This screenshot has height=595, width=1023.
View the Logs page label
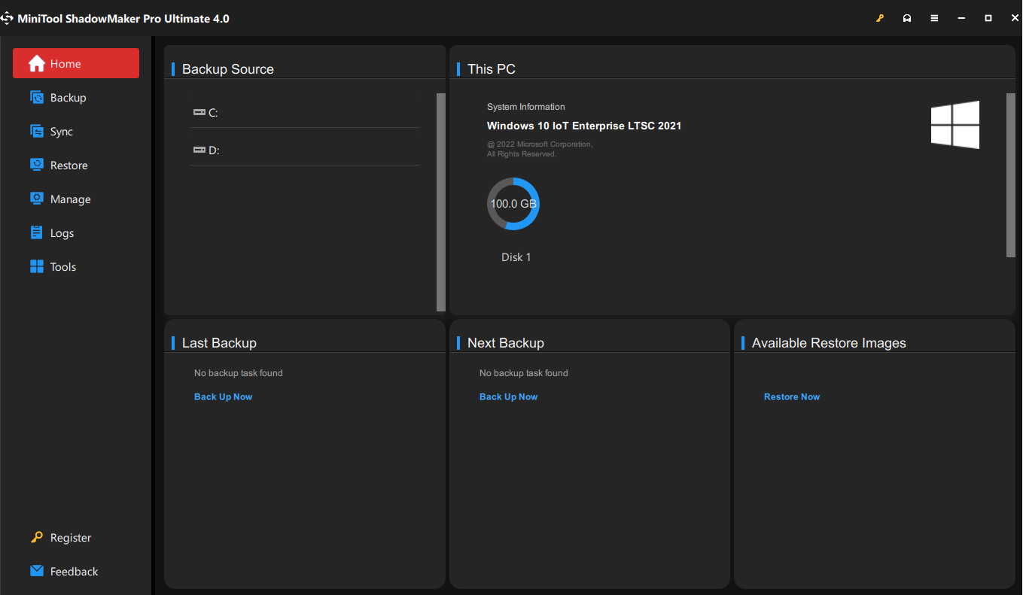62,233
